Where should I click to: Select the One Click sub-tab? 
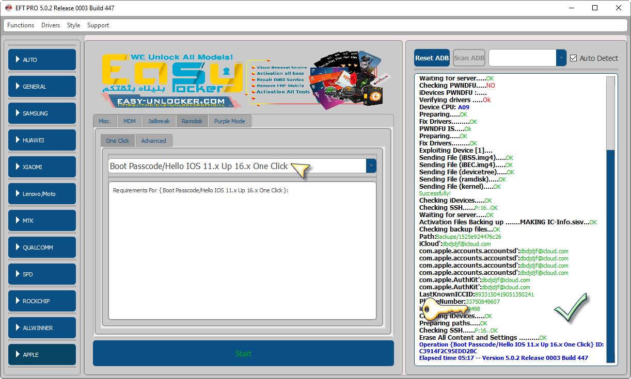[x=118, y=141]
